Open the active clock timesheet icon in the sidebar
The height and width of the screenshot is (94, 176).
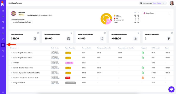(x=3, y=45)
